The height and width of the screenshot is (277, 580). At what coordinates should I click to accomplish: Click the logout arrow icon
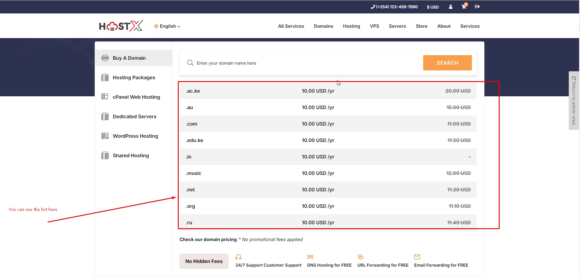pos(477,7)
